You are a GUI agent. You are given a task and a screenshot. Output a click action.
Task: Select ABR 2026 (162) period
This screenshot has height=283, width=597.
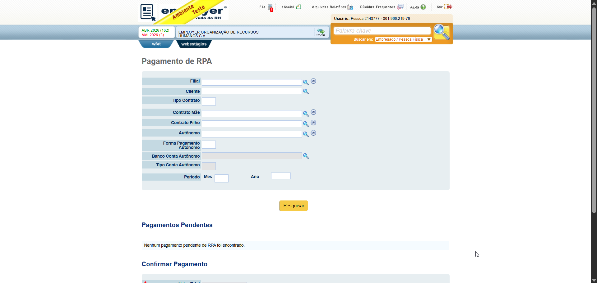click(x=155, y=30)
